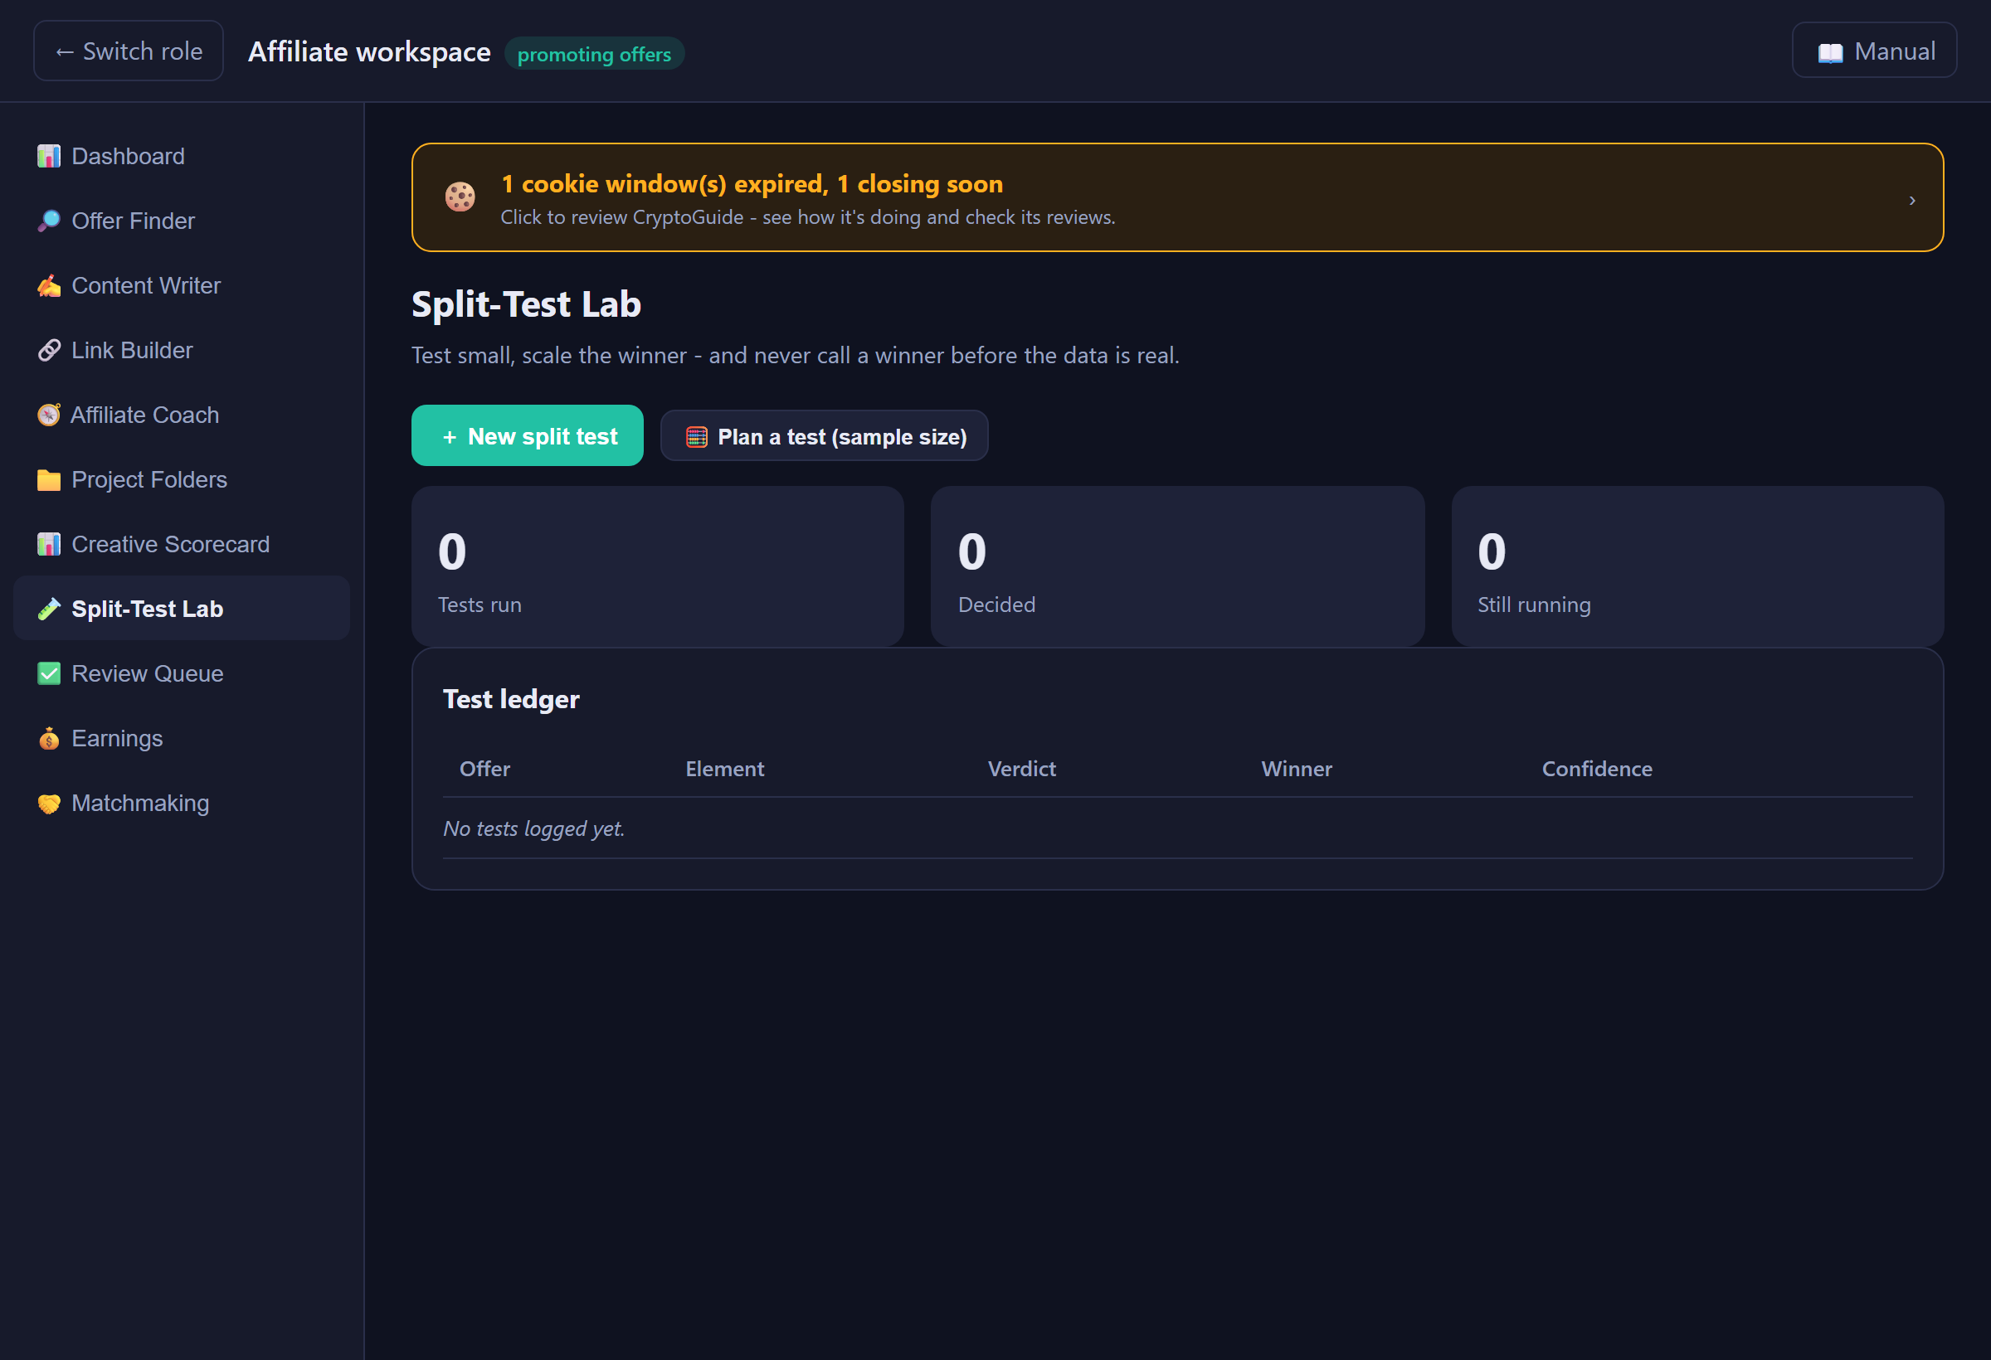This screenshot has width=1991, height=1360.
Task: Click the Winner column header
Action: [x=1296, y=768]
